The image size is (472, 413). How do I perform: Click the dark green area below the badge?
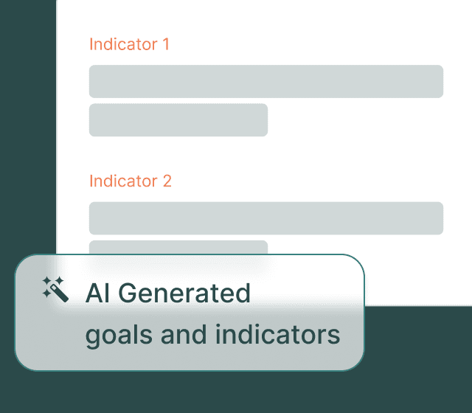(236, 391)
